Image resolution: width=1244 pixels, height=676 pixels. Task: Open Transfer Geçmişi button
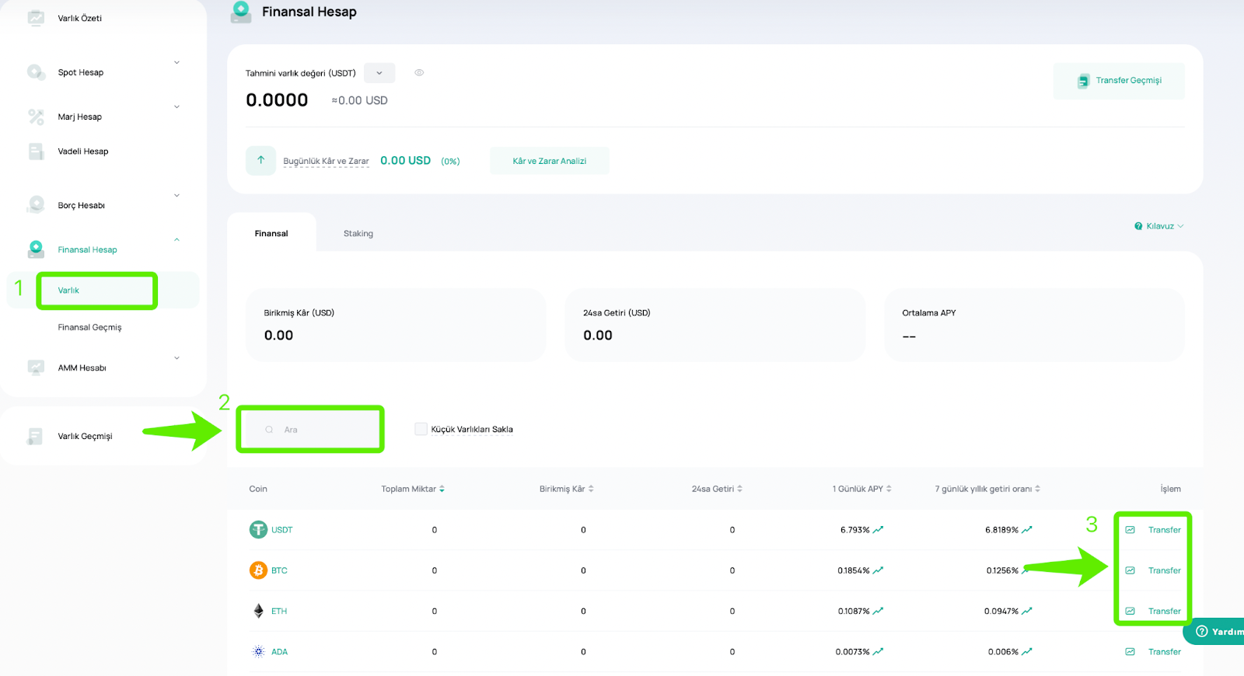coord(1119,81)
